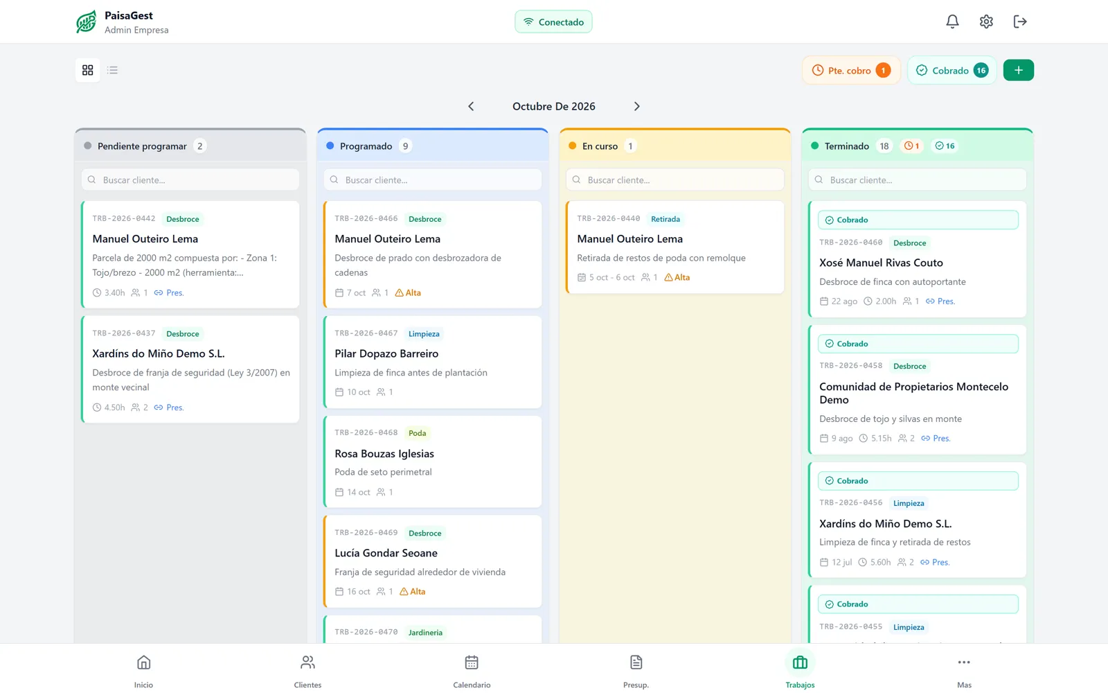Click the logout icon
The height and width of the screenshot is (693, 1108).
tap(1020, 21)
